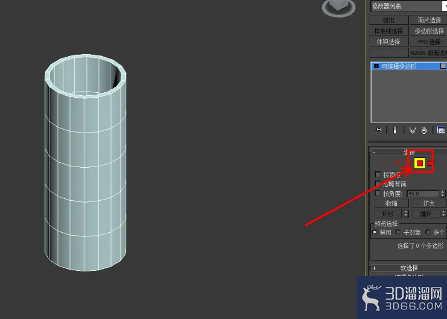The height and width of the screenshot is (319, 447).
Task: Click 挤出 modifier button
Action: point(388,20)
